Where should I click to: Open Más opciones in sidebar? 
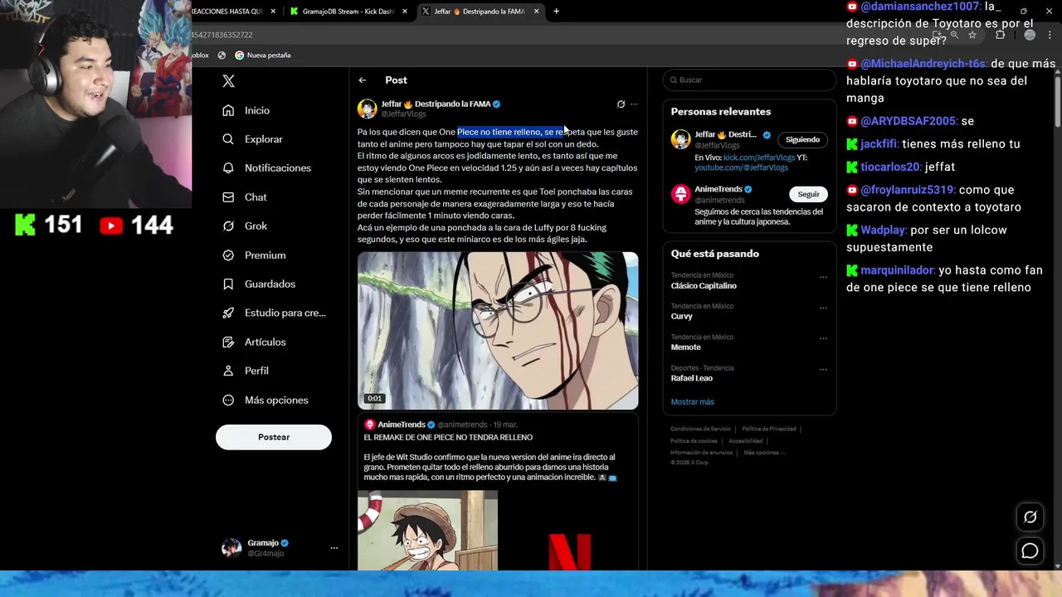pyautogui.click(x=265, y=400)
